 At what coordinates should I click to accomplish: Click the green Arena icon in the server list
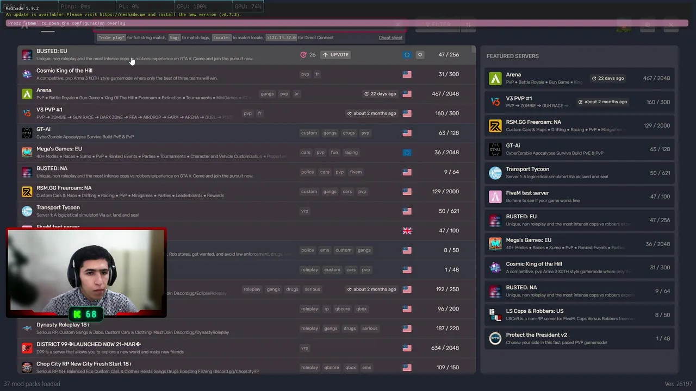pos(27,94)
